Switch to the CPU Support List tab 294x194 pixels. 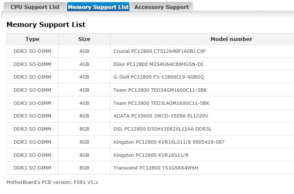point(35,7)
